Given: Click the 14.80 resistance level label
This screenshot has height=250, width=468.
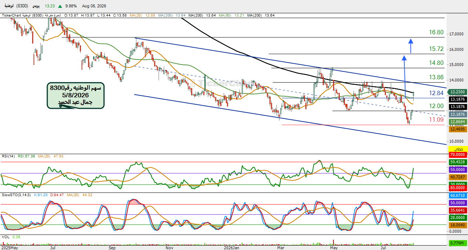Looking at the screenshot, I should point(436,63).
